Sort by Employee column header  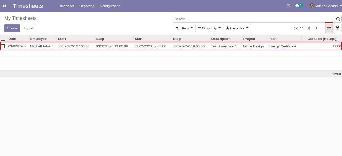click(43, 39)
